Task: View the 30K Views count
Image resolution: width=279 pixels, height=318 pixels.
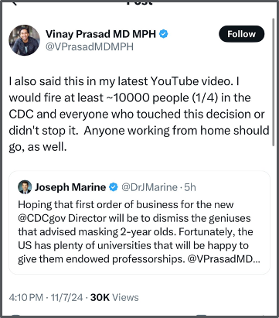Action: point(114,297)
